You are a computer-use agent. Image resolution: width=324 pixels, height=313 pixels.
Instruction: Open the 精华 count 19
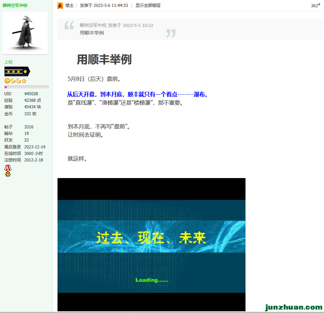coord(27,134)
